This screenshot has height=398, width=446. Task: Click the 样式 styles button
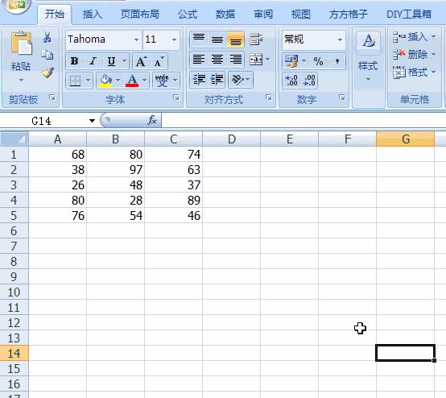point(368,57)
